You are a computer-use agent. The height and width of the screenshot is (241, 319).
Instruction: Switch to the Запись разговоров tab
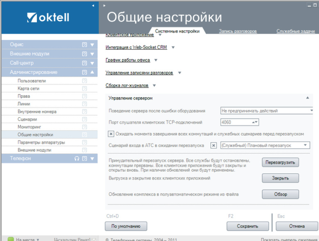[x=238, y=31]
